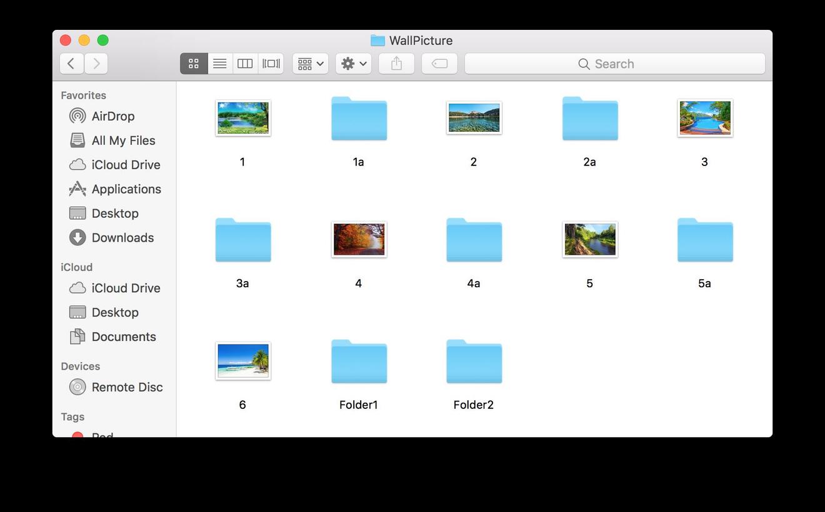Open Documents under iCloud

coord(124,337)
